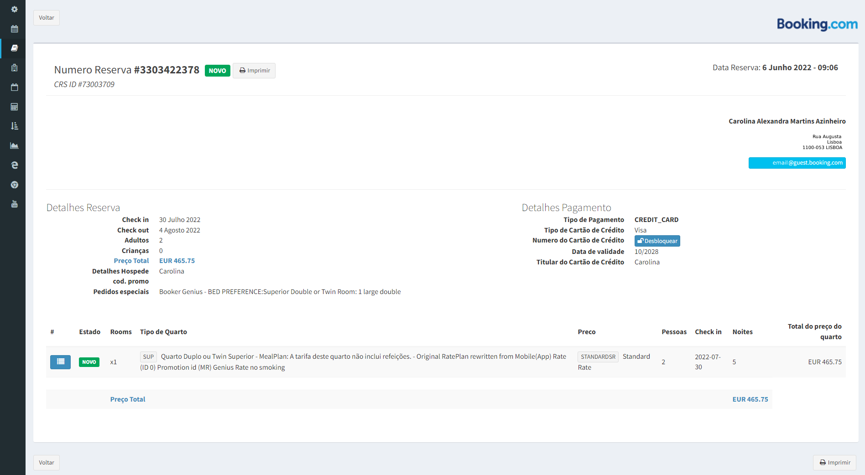Open the YouTube sidebar icon
Viewport: 865px width, 475px height.
(14, 204)
